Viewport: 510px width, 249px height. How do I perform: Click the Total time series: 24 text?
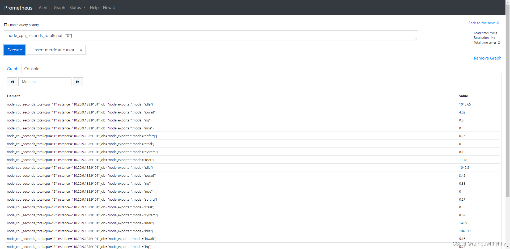click(488, 43)
